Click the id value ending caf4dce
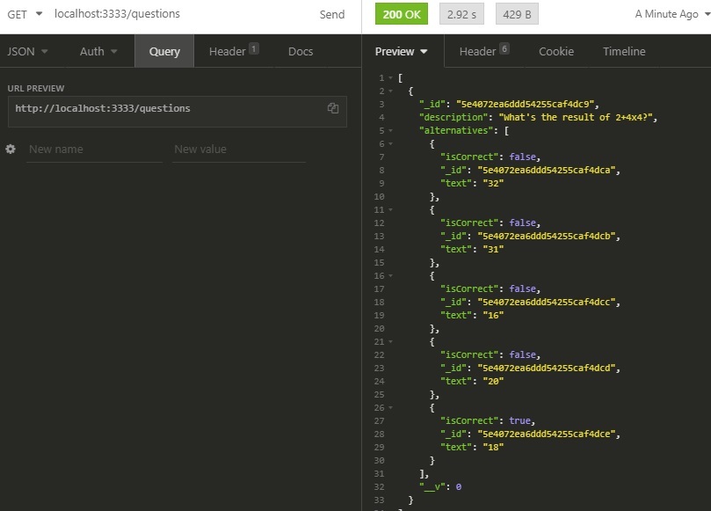The image size is (711, 511). click(x=547, y=434)
